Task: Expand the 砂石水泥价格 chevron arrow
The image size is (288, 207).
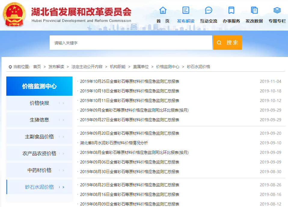Action: pos(63,187)
